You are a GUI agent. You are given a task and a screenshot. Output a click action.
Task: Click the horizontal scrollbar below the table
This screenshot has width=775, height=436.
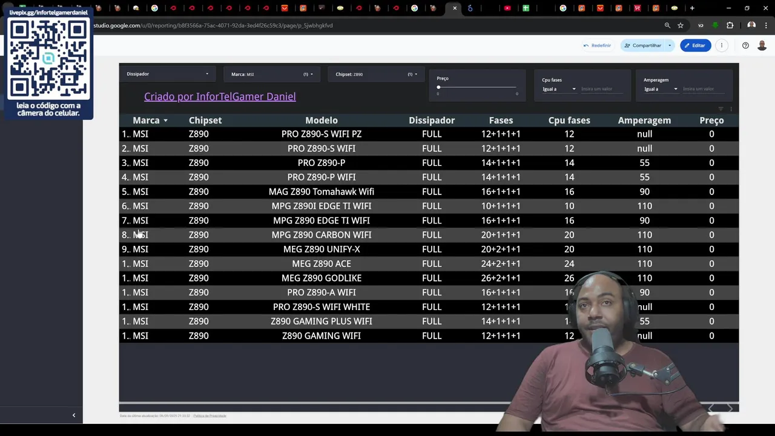pyautogui.click(x=429, y=403)
